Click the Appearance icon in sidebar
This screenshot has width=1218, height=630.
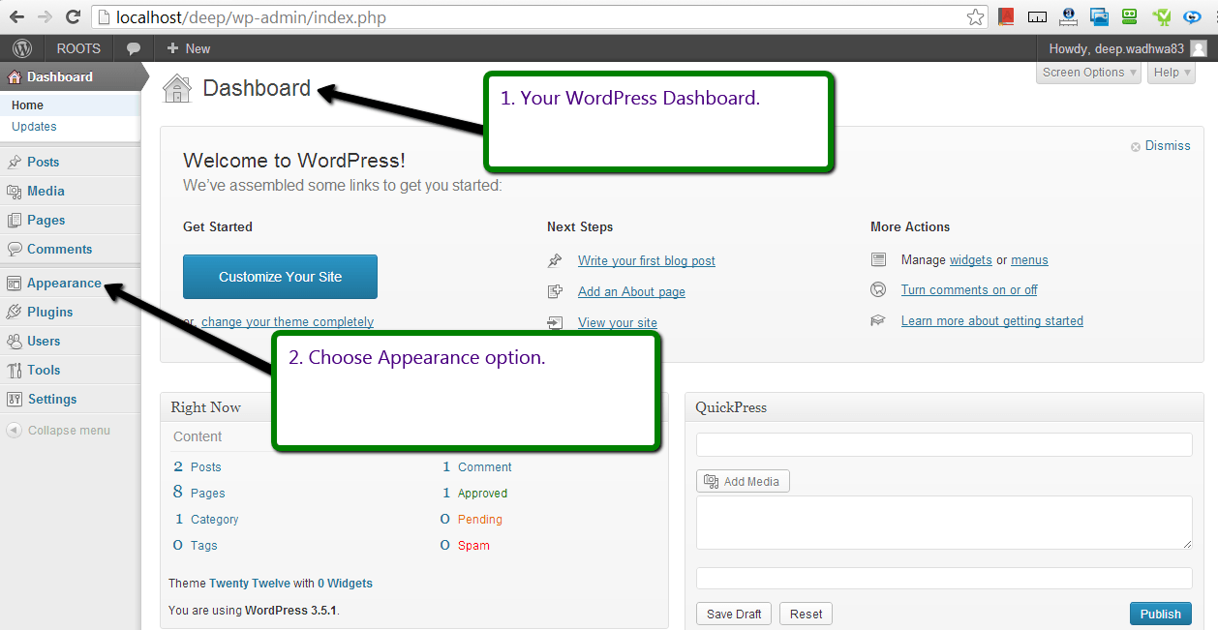tap(15, 283)
